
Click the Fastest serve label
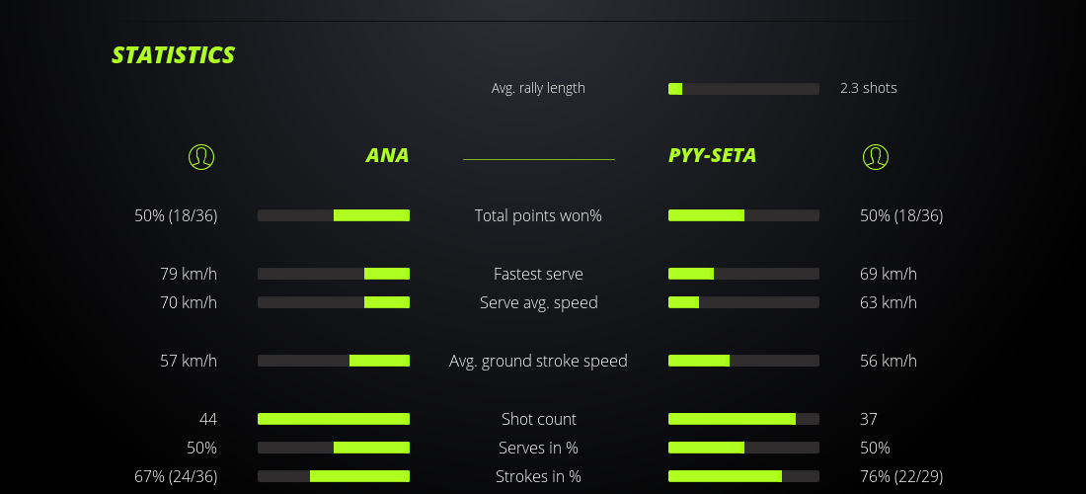pos(538,274)
